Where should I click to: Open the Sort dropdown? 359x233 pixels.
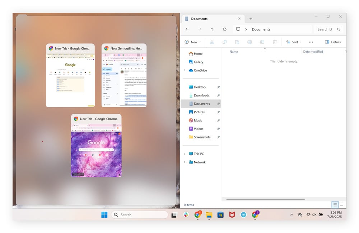[294, 42]
